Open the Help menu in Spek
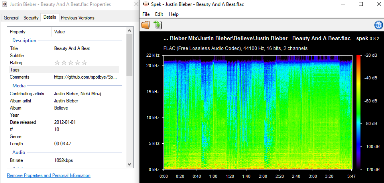 click(x=173, y=14)
